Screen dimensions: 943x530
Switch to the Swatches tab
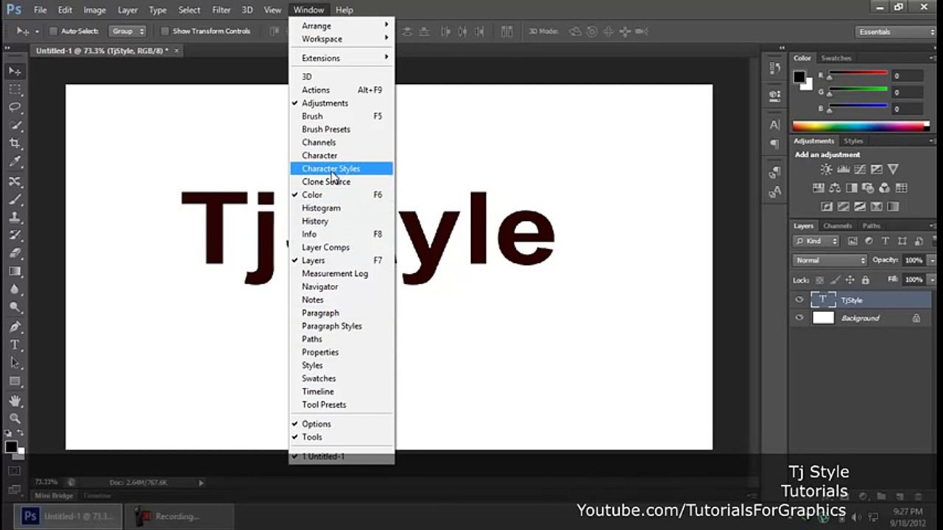[836, 58]
